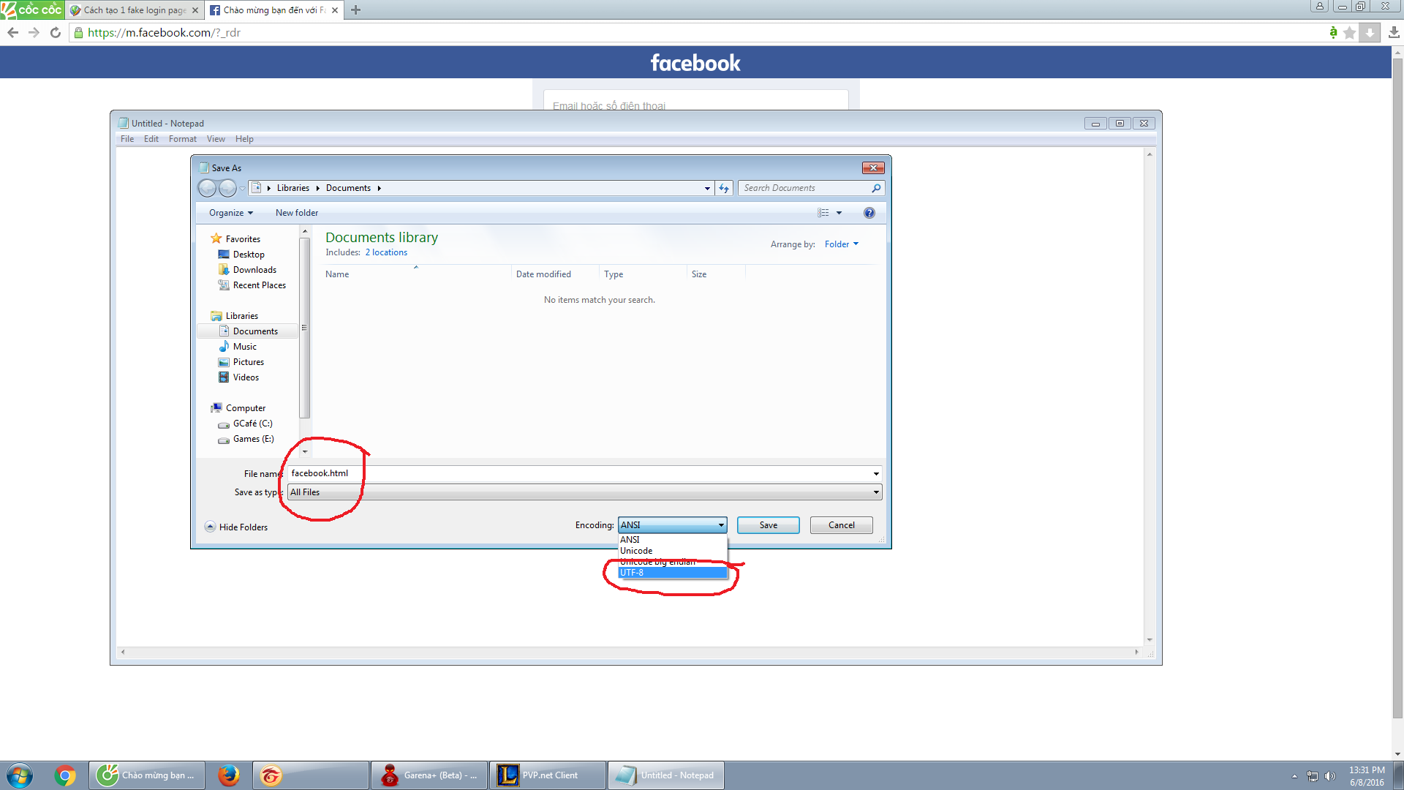Open the Organize dropdown menu
Screen dimensions: 1404x790
coord(231,213)
